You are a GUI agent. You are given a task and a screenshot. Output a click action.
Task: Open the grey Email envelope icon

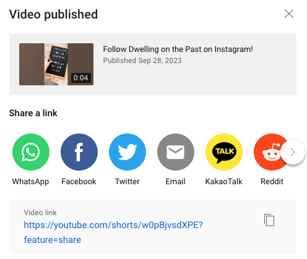[176, 152]
